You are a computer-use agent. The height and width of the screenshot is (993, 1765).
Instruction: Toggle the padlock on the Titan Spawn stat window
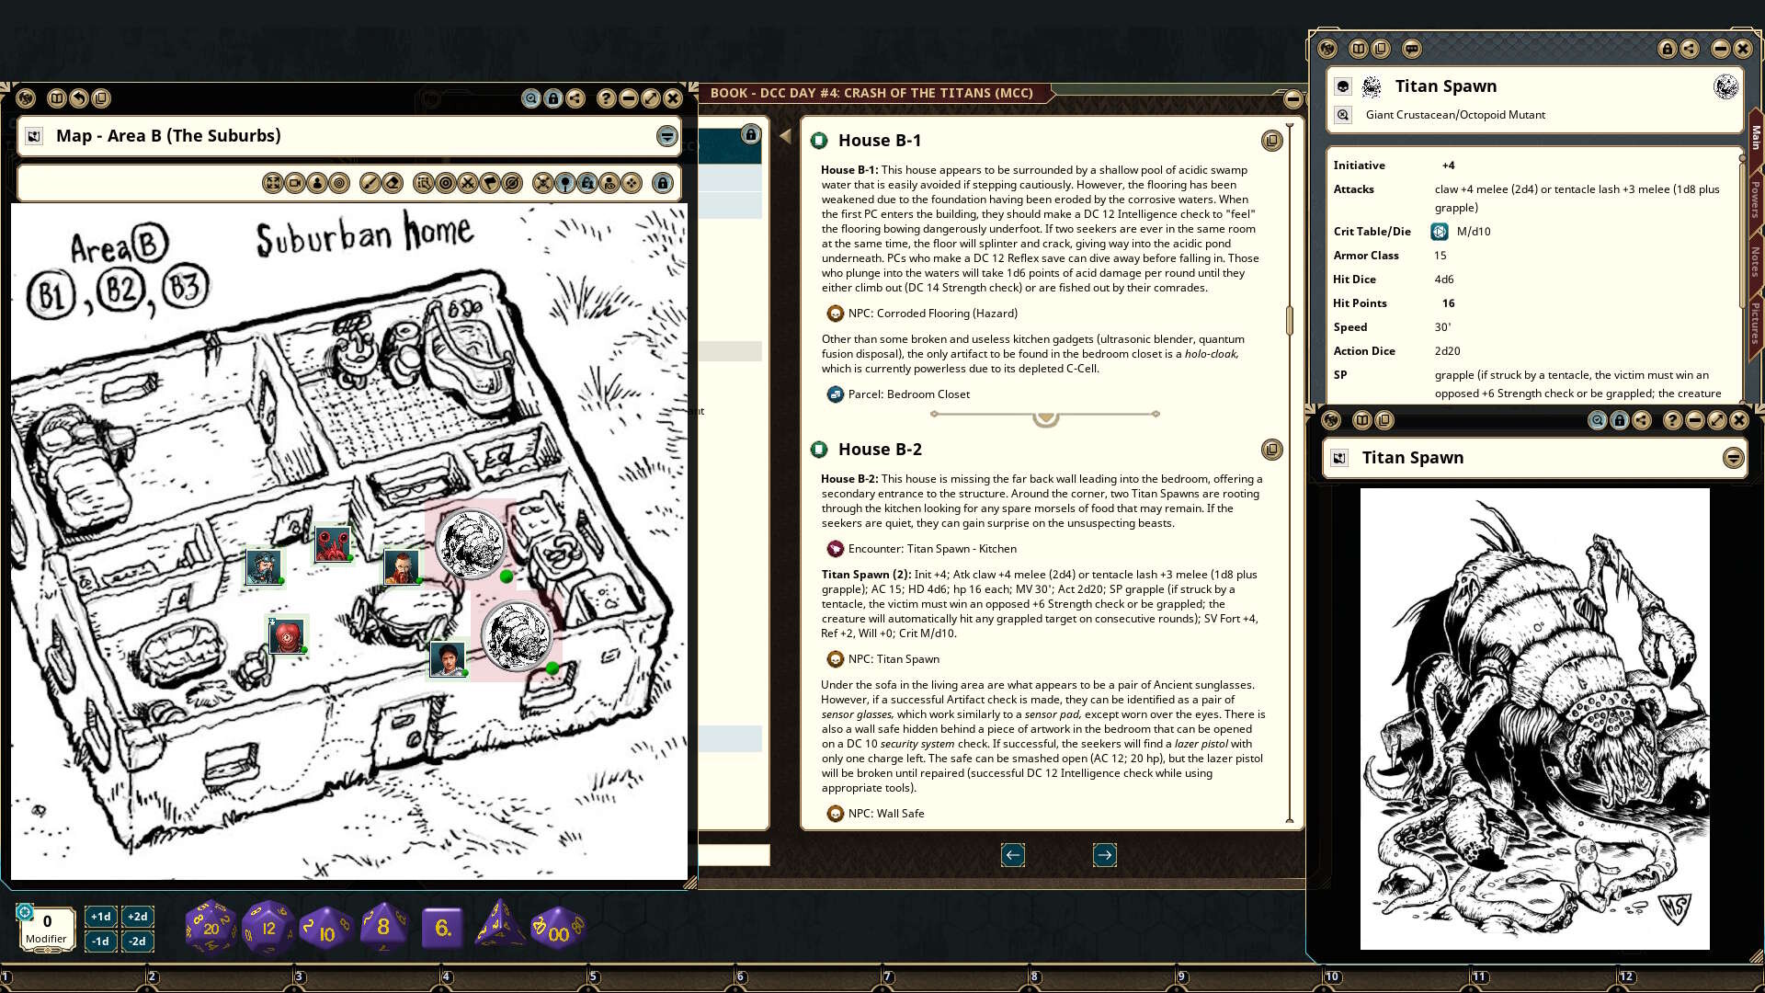[1668, 50]
